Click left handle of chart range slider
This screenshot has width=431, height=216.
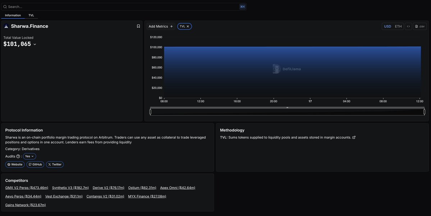pyautogui.click(x=150, y=111)
